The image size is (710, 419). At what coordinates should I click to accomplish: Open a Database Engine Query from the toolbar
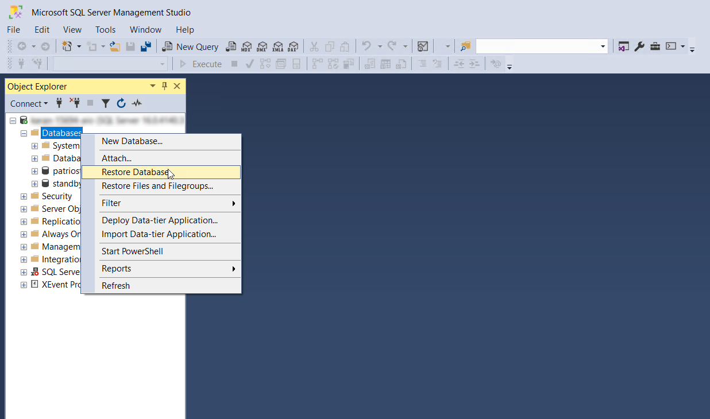click(x=231, y=46)
